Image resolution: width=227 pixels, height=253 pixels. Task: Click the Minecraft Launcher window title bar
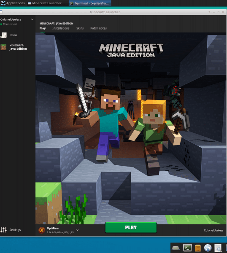(105, 12)
